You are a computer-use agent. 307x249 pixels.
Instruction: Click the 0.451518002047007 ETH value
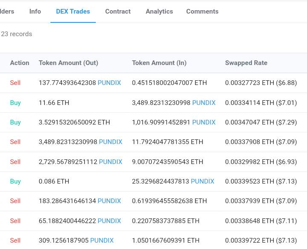[169, 83]
